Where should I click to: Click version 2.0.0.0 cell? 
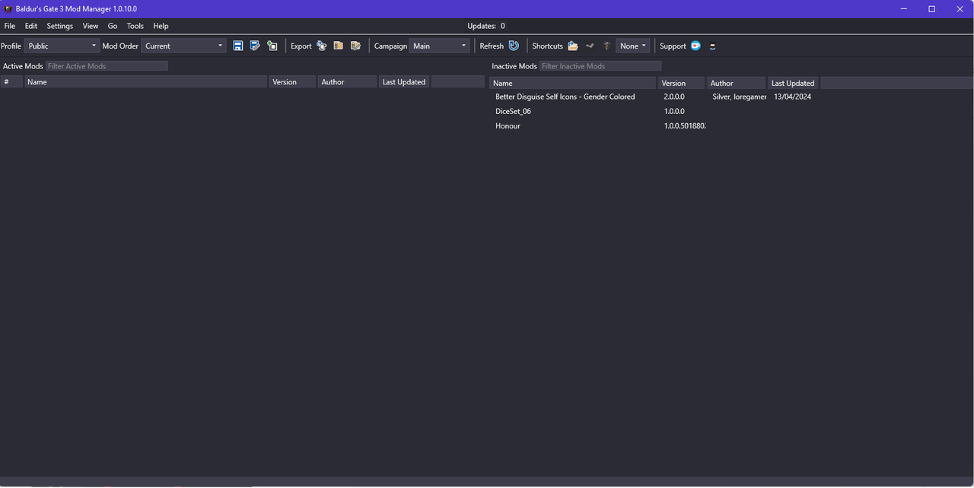674,97
